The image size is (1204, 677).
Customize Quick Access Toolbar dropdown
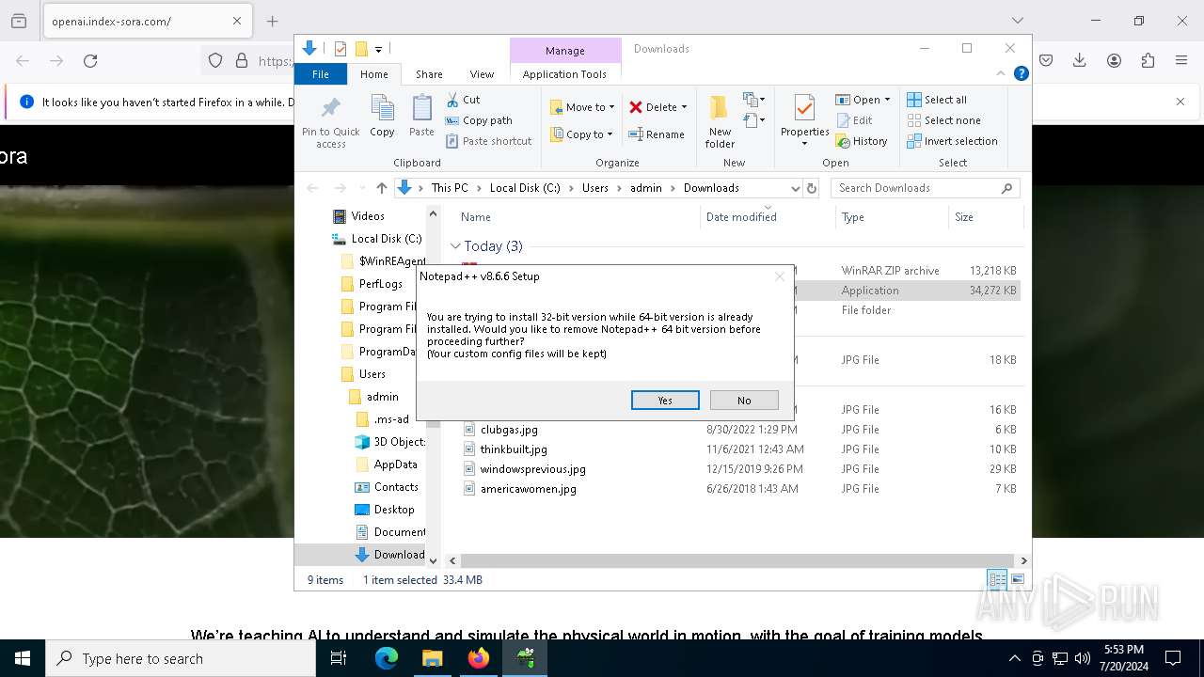[x=378, y=49]
